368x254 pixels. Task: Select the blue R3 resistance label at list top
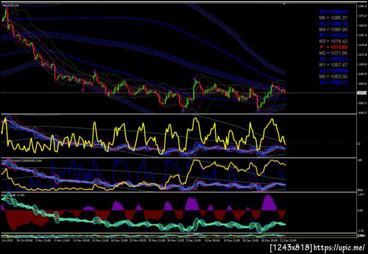tap(333, 12)
